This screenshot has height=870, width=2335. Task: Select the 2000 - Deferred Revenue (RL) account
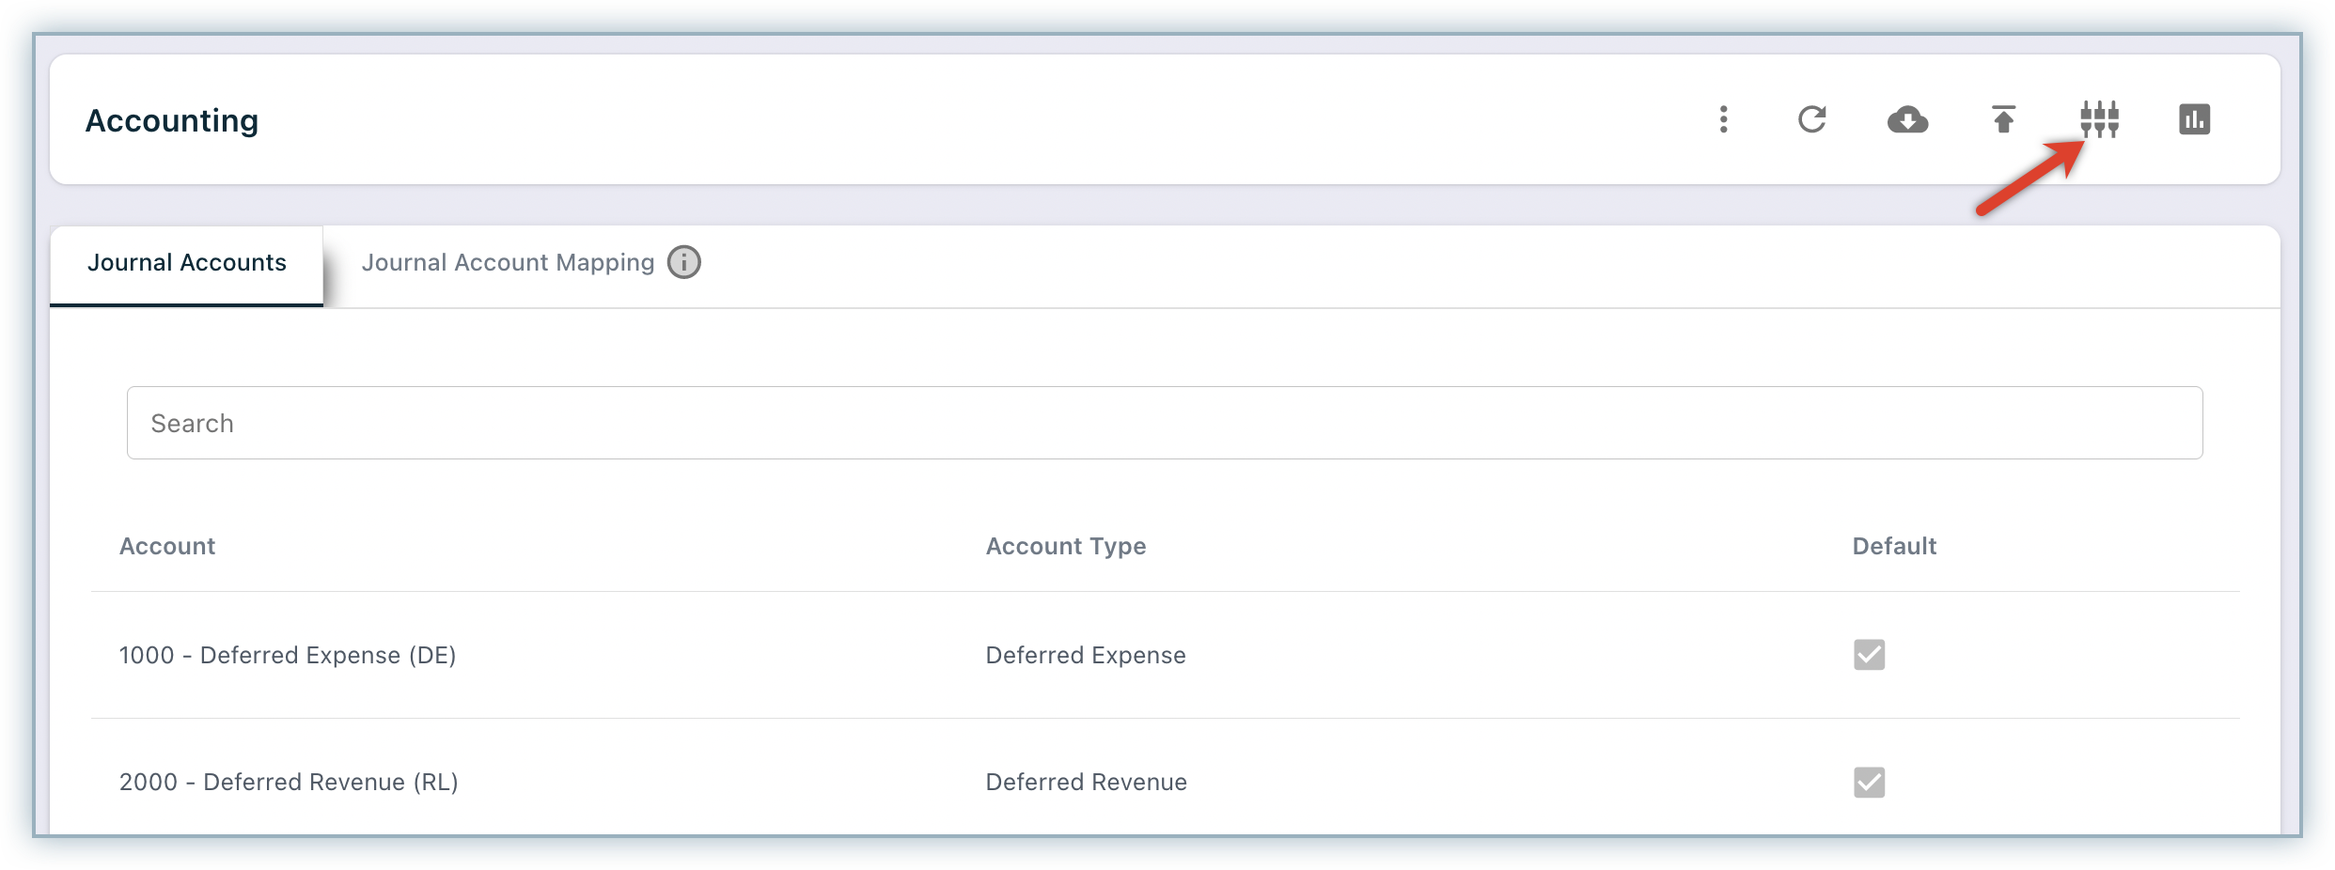[289, 782]
